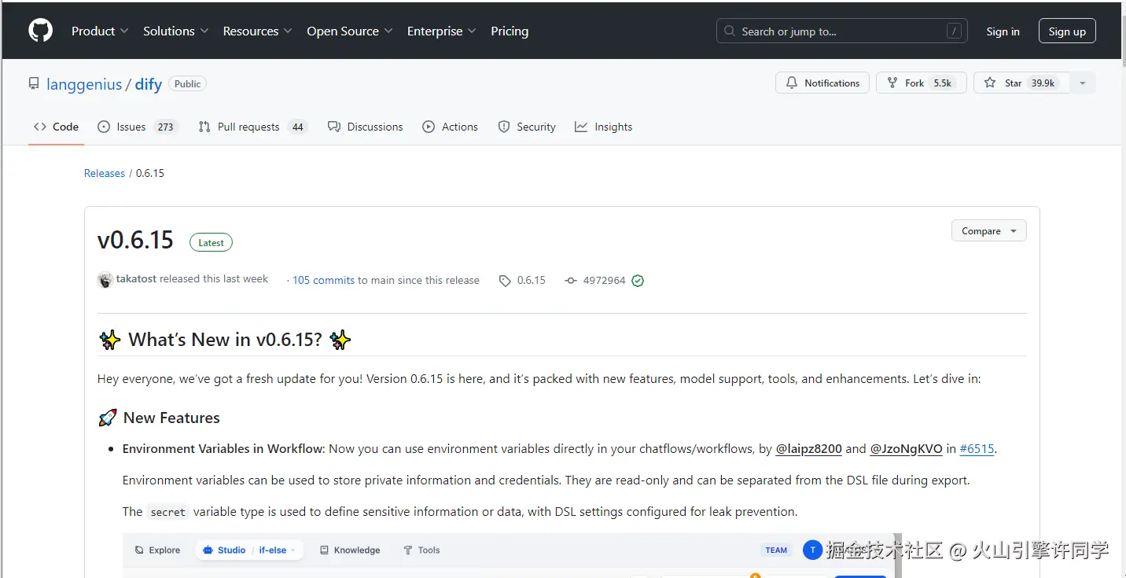Open commit 4972964
The height and width of the screenshot is (578, 1126).
tap(604, 280)
